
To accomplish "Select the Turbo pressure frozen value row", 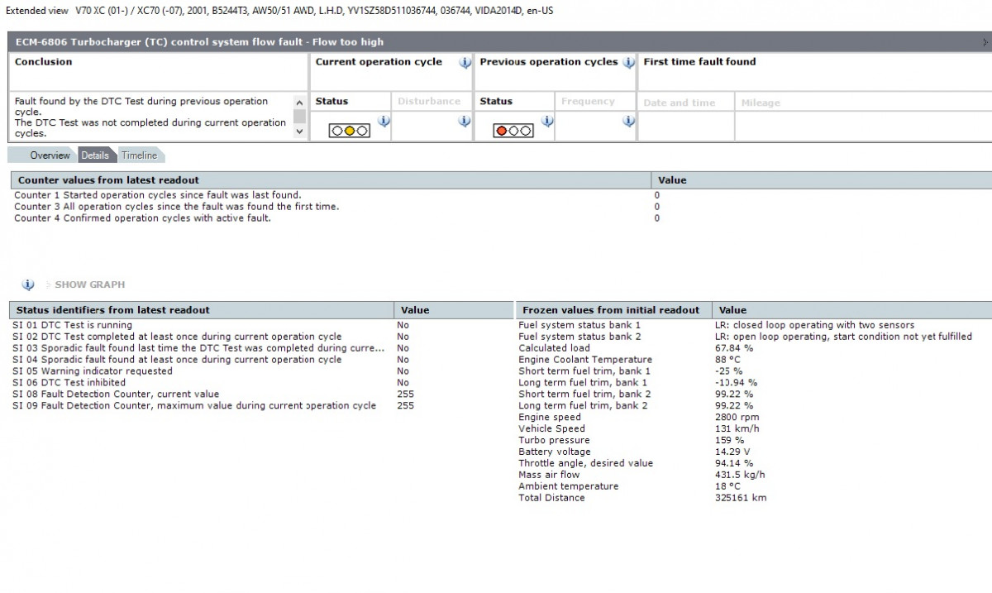I will tap(554, 441).
